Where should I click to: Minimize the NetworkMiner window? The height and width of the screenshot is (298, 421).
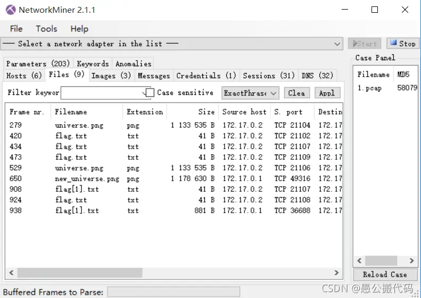(x=345, y=10)
